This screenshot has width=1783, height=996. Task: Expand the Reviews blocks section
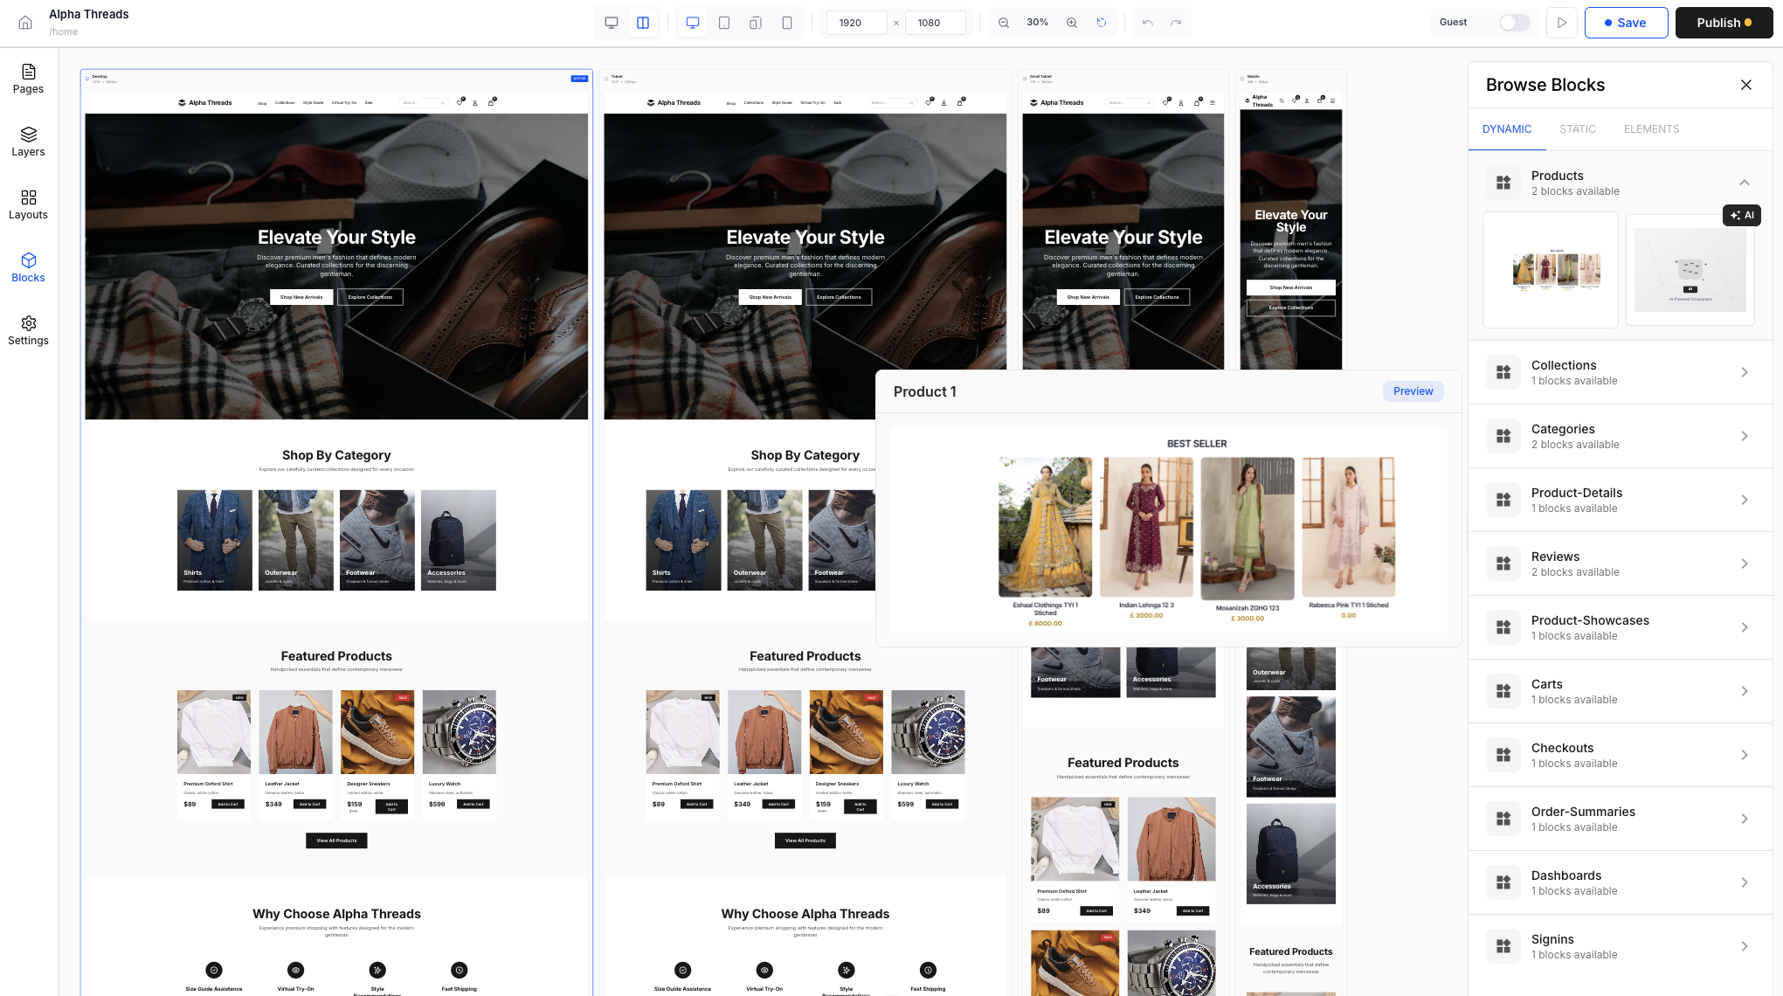[x=1744, y=564]
